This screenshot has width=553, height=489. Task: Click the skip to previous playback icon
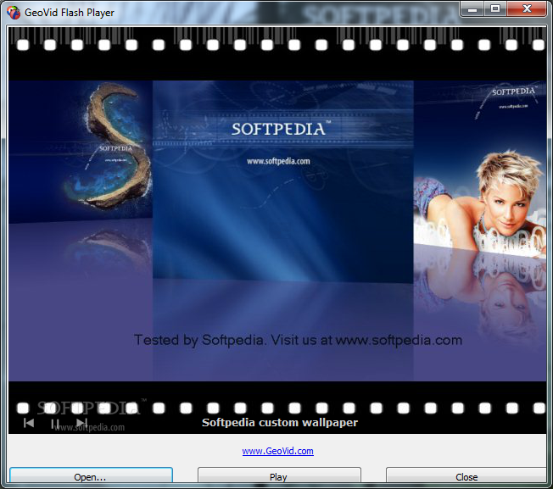pyautogui.click(x=29, y=423)
